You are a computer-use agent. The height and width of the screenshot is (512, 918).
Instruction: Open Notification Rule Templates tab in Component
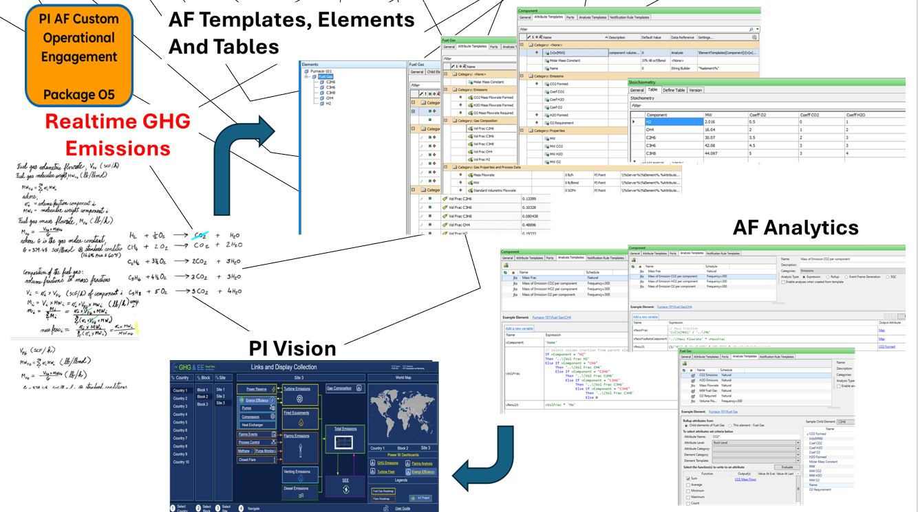pos(630,17)
